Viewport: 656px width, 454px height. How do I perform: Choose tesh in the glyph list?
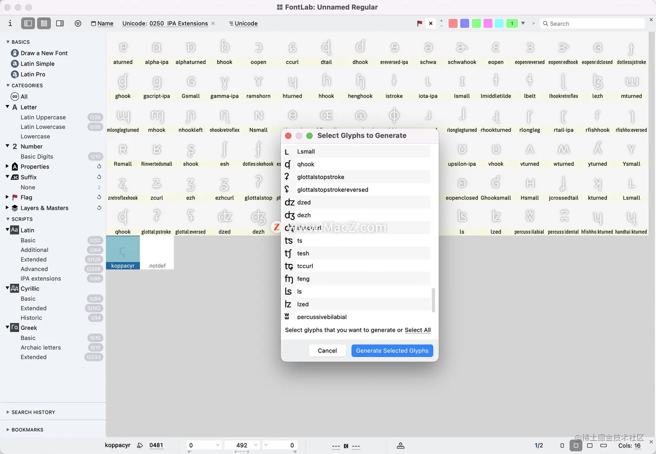tap(357, 253)
